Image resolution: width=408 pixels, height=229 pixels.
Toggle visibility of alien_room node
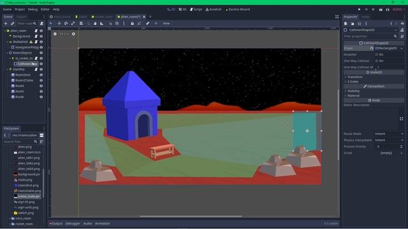pyautogui.click(x=41, y=31)
